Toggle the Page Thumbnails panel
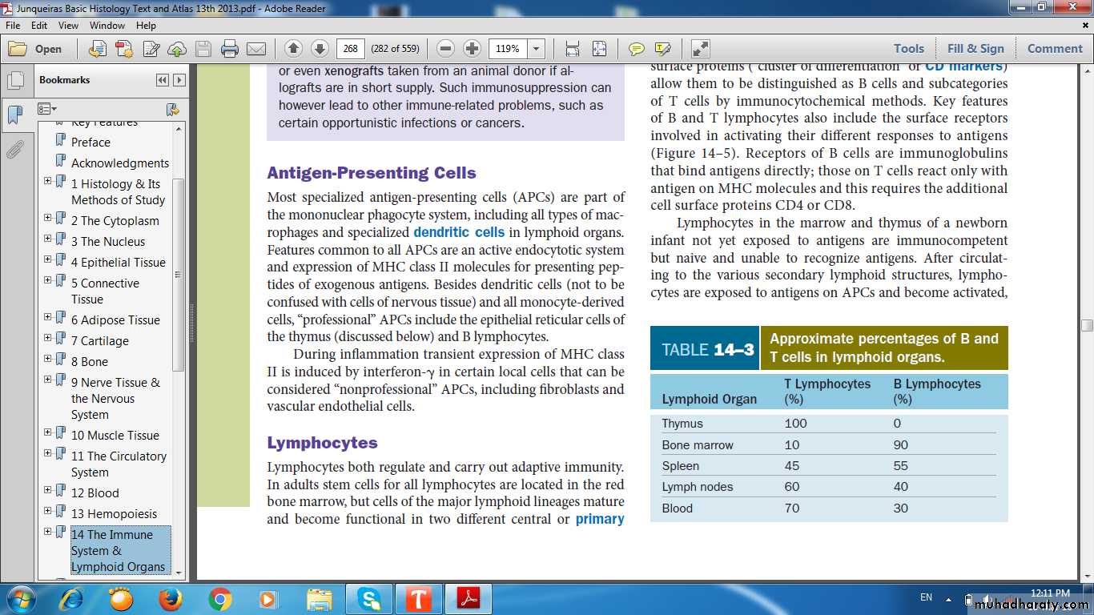 (x=14, y=81)
